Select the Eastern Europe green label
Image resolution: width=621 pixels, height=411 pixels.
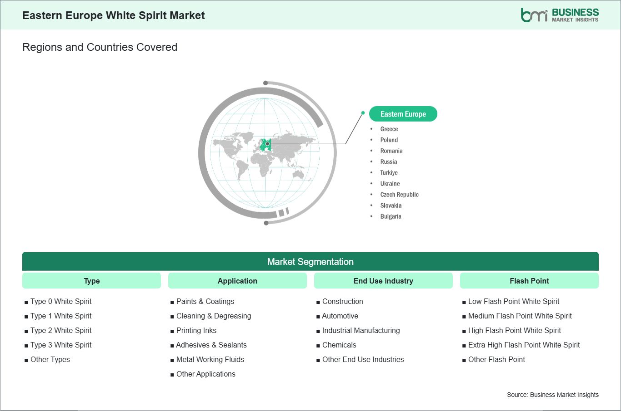click(x=403, y=114)
